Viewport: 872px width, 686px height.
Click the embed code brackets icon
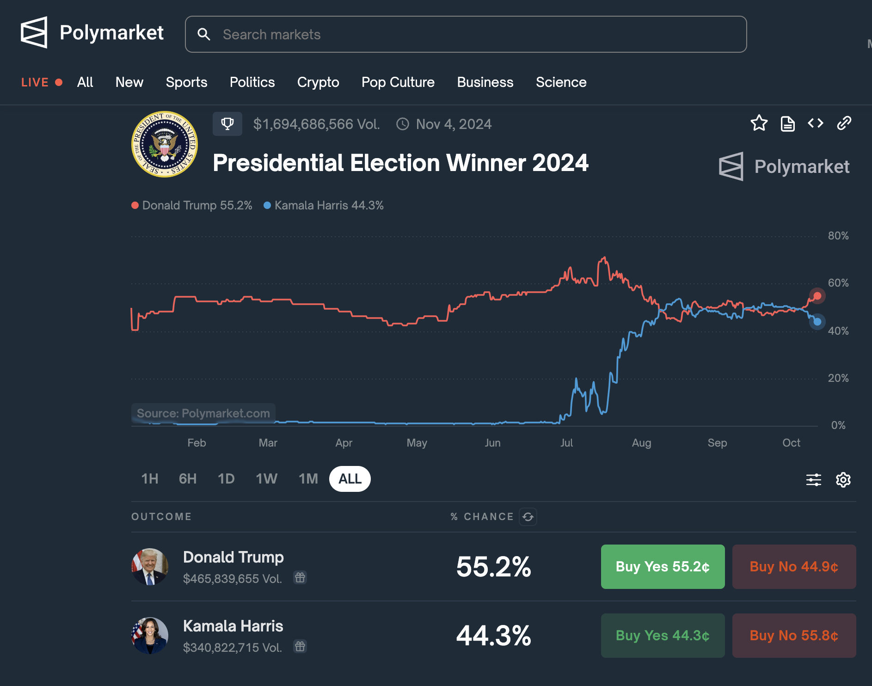click(x=816, y=123)
